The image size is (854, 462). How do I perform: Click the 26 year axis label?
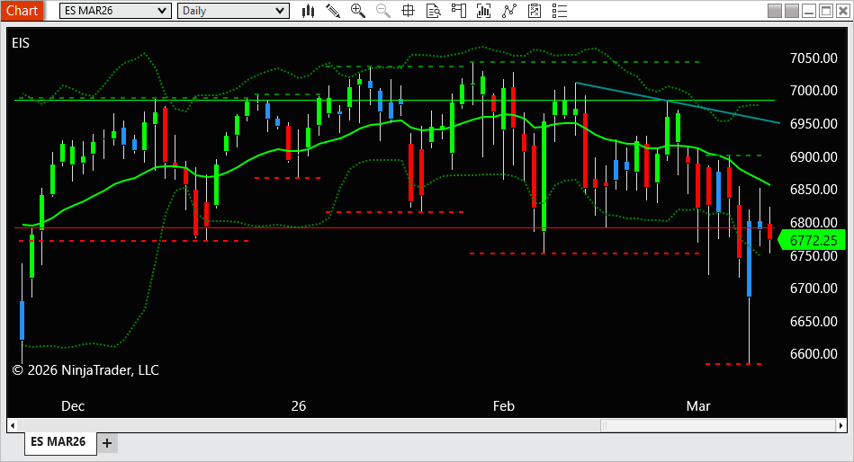[299, 406]
